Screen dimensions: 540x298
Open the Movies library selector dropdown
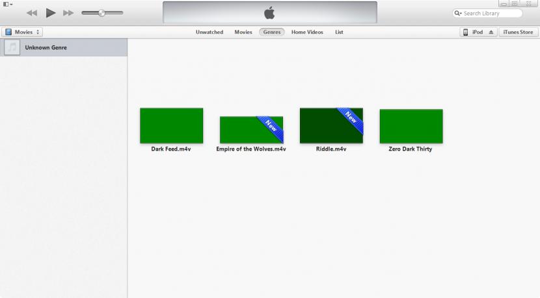pyautogui.click(x=22, y=32)
